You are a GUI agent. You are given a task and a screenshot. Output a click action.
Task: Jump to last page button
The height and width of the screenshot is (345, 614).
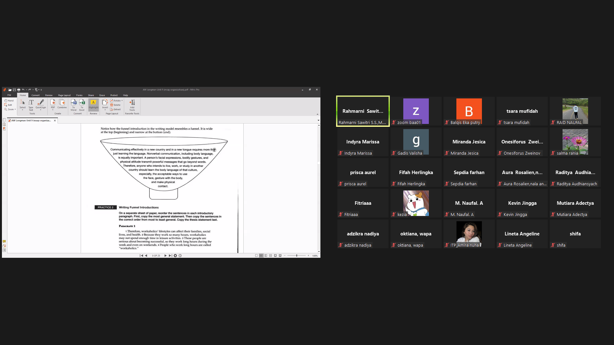(170, 256)
